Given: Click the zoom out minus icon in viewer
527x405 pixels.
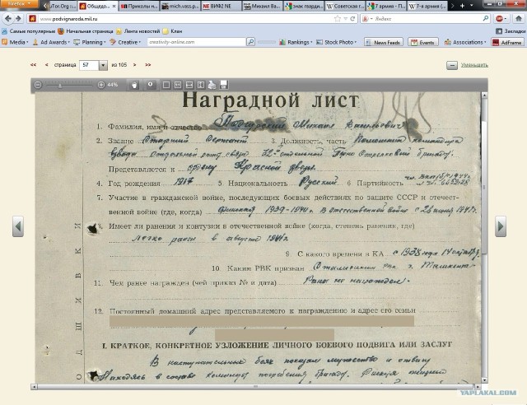Looking at the screenshot, I should coord(38,85).
